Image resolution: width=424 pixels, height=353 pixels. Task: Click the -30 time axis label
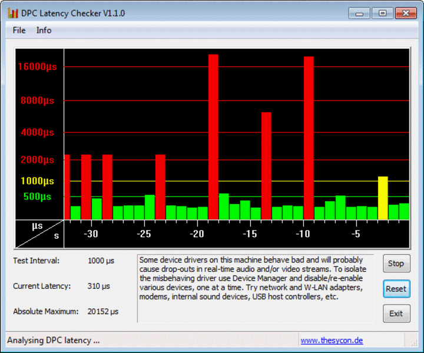(91, 234)
